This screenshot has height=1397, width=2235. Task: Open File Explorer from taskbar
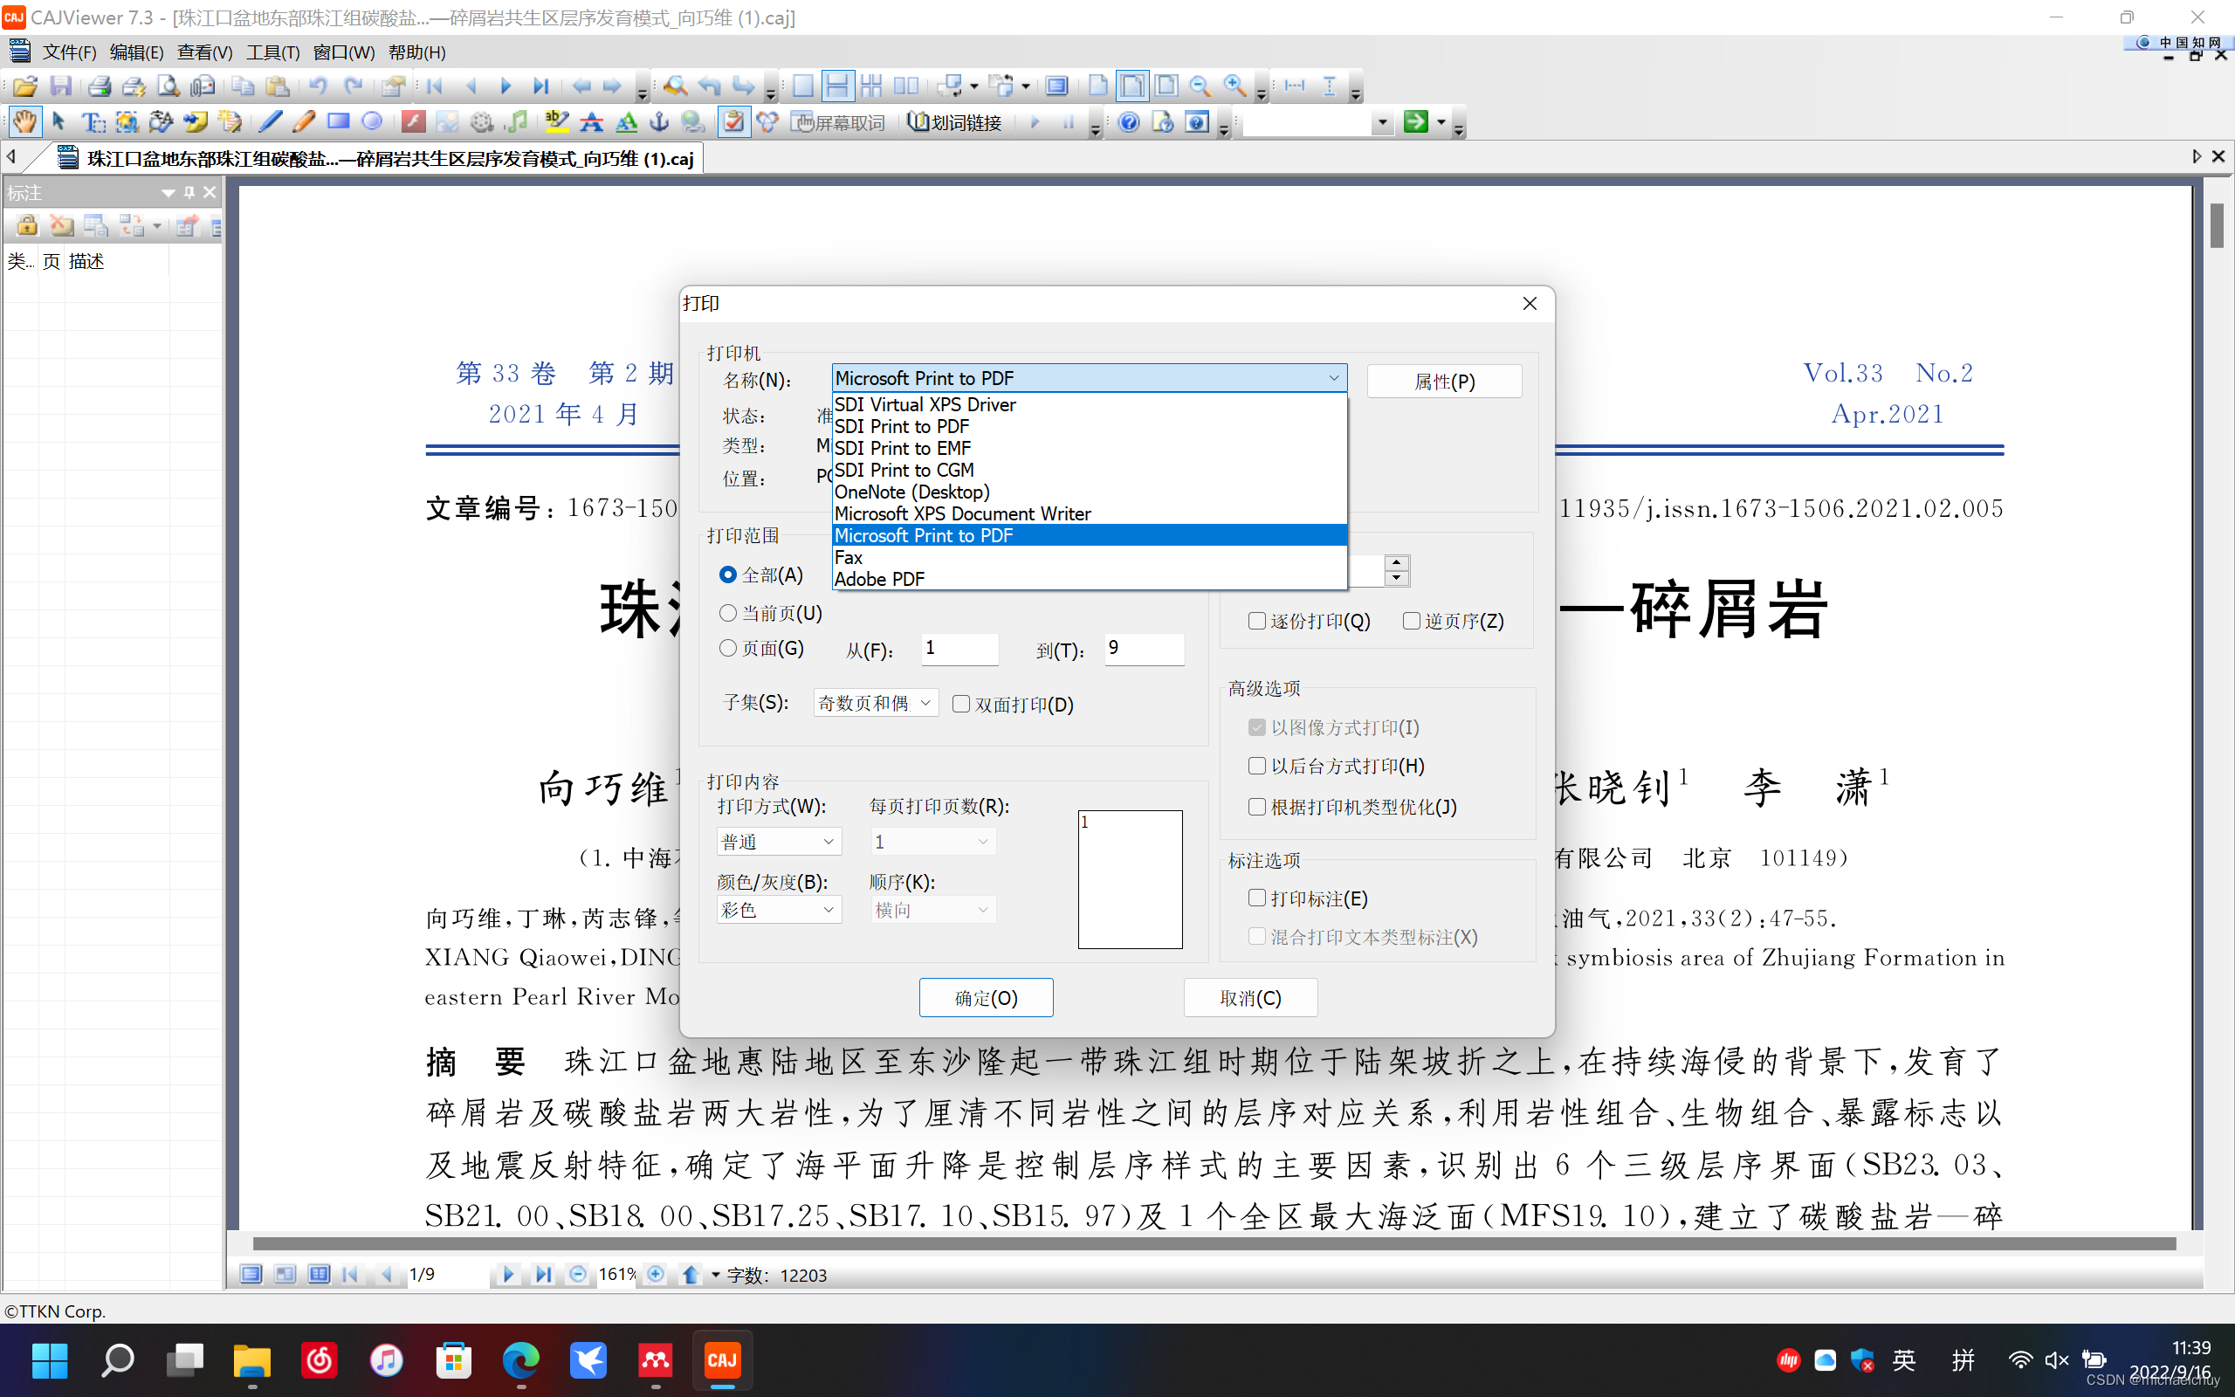(251, 1359)
